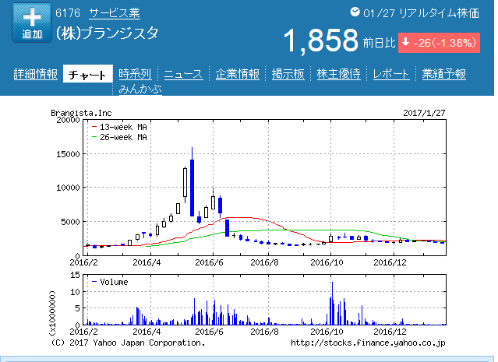Click the リアルタイム株価 label
Viewport: 498px width, 362px height.
[x=439, y=13]
